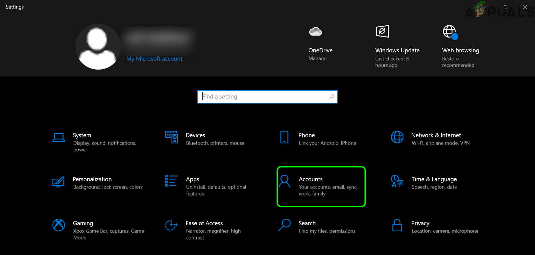The height and width of the screenshot is (255, 535).
Task: Select the Privacy lock icon
Action: coord(397,225)
